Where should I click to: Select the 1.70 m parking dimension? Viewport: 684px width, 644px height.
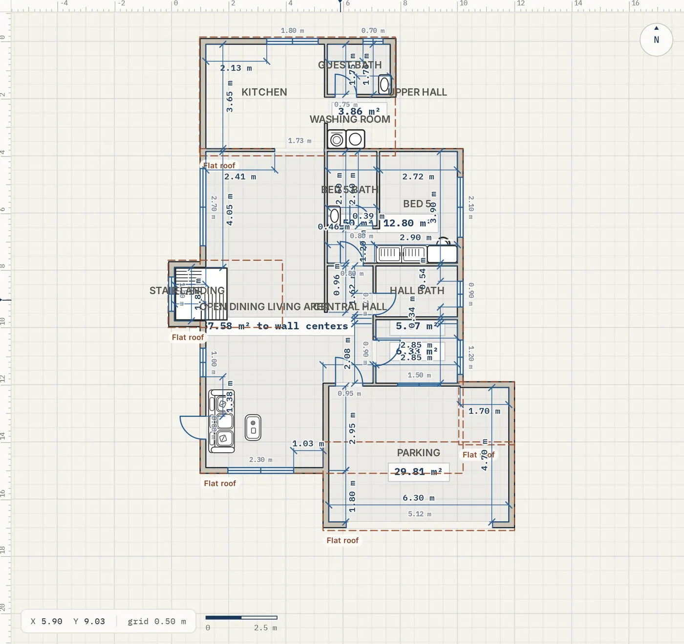pyautogui.click(x=484, y=411)
